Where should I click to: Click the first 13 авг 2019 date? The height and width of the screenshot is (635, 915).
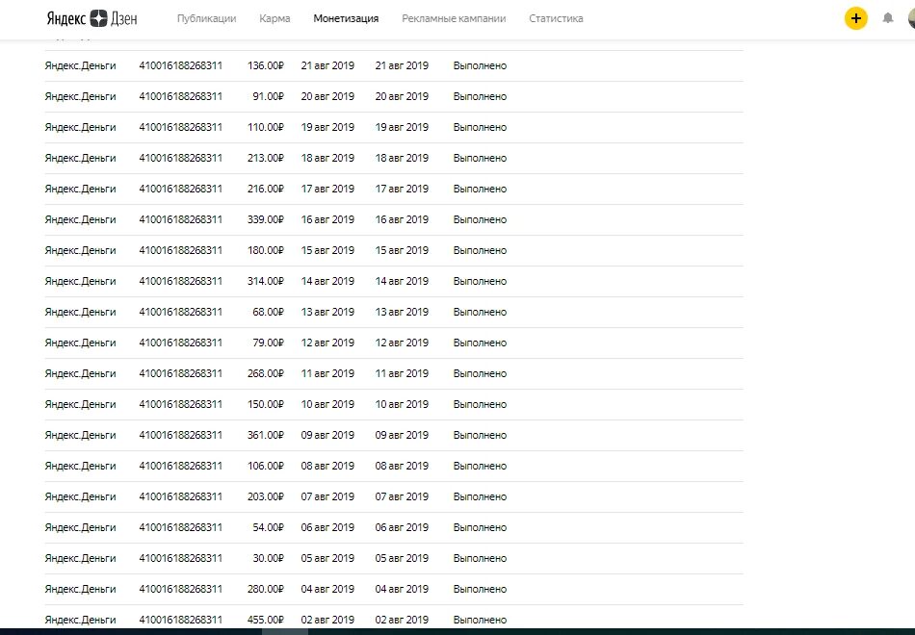click(x=327, y=312)
